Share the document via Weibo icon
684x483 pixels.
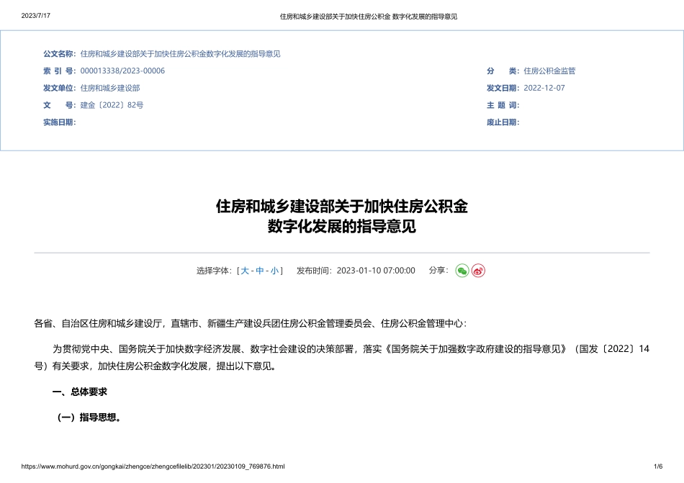click(x=478, y=271)
